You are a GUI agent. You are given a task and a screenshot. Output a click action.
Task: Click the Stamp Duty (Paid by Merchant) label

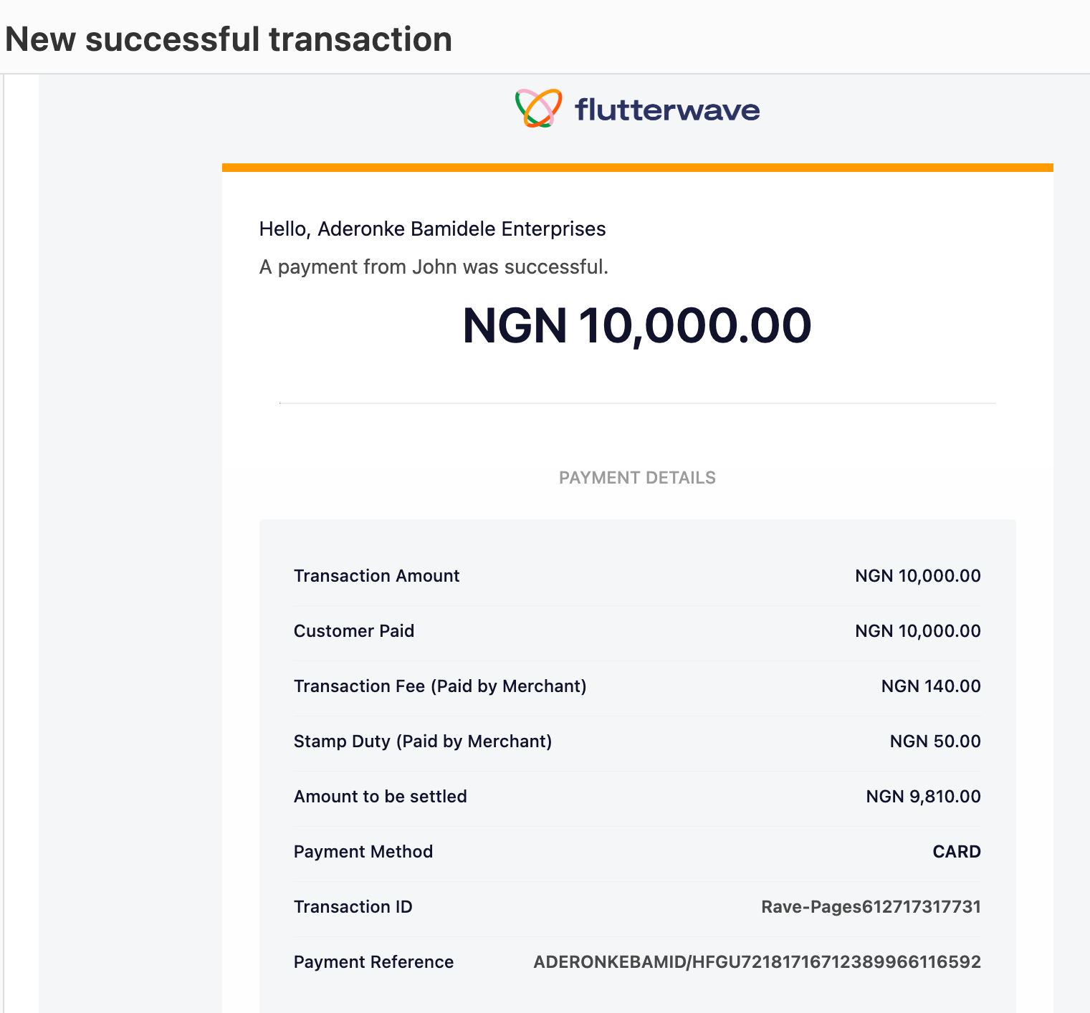tap(423, 741)
